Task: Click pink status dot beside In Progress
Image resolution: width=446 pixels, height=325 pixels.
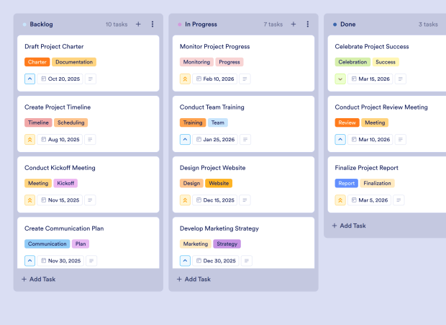Action: (179, 25)
